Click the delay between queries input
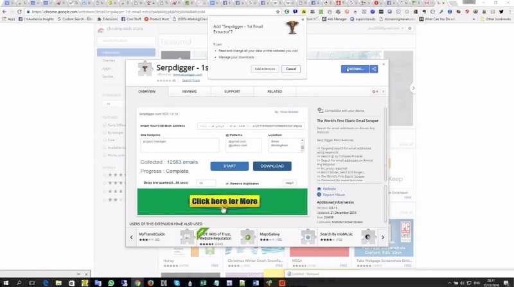 206,183
